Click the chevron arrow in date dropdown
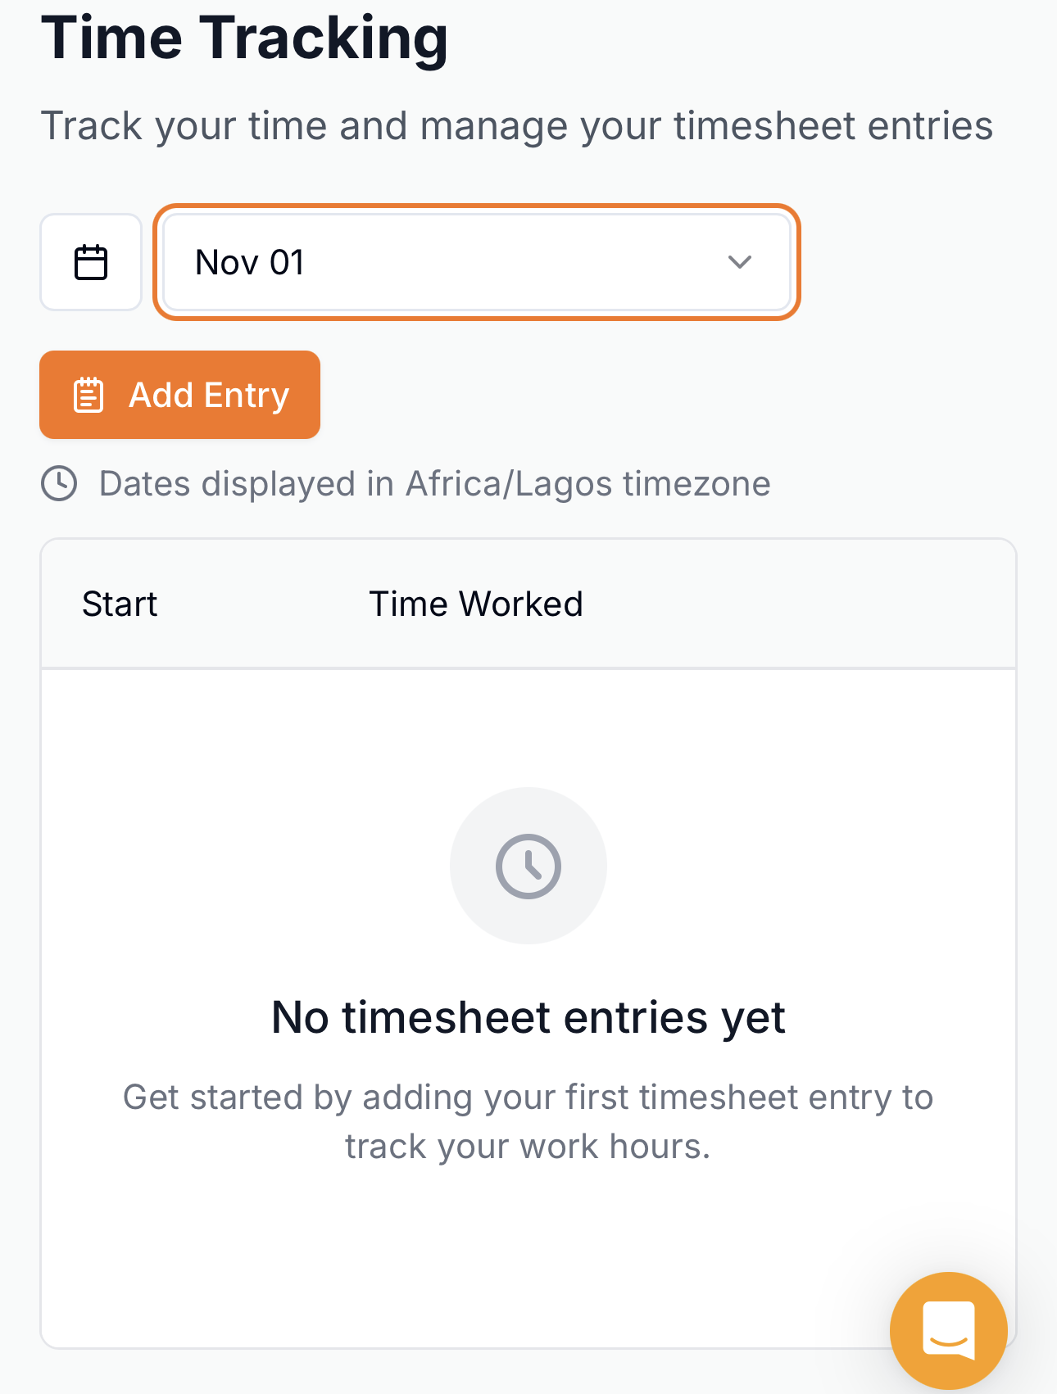 (739, 262)
